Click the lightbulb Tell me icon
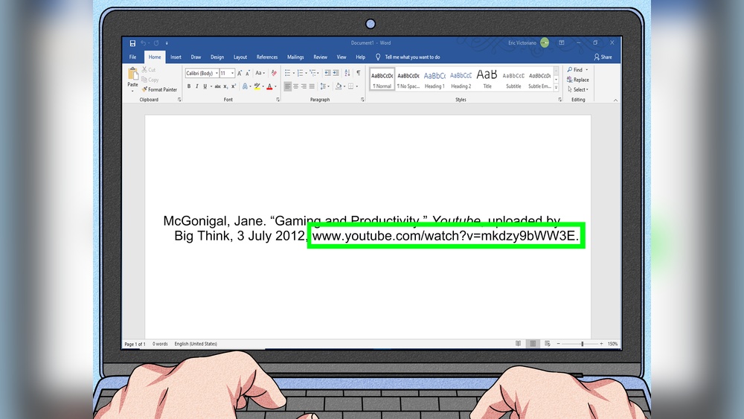 coord(378,57)
